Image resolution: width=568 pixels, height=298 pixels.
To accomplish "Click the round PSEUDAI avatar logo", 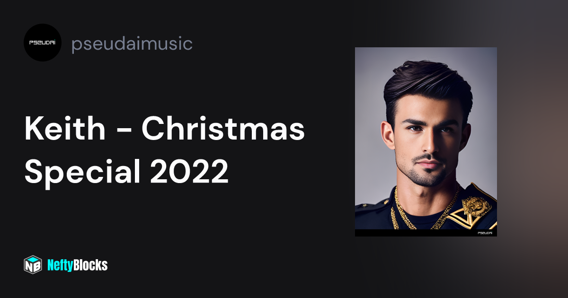I will (x=43, y=43).
